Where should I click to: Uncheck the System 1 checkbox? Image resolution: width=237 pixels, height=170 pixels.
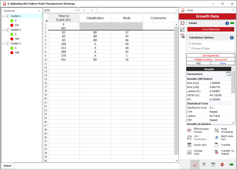[7, 16]
